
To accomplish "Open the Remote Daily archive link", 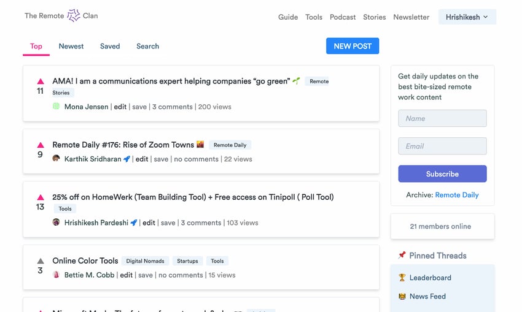I will click(457, 195).
